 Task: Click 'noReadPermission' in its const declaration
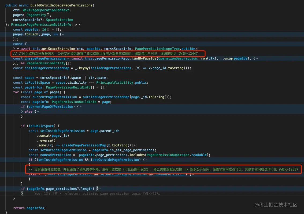pos(56,155)
